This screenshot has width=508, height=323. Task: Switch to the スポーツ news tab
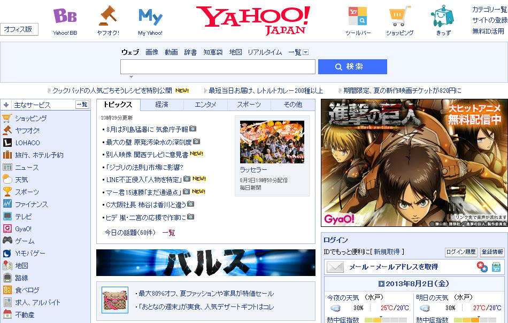tap(249, 105)
